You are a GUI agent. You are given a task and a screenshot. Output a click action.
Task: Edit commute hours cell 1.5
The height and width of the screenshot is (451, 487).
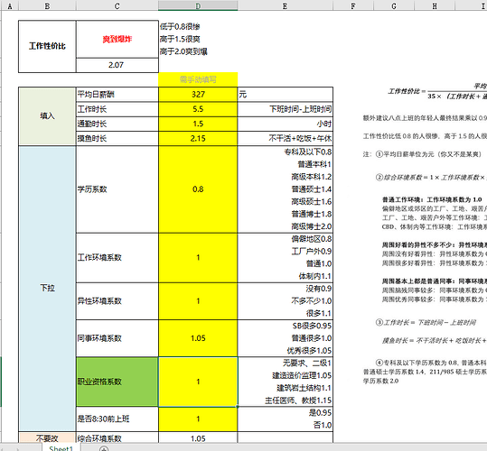[x=198, y=124]
